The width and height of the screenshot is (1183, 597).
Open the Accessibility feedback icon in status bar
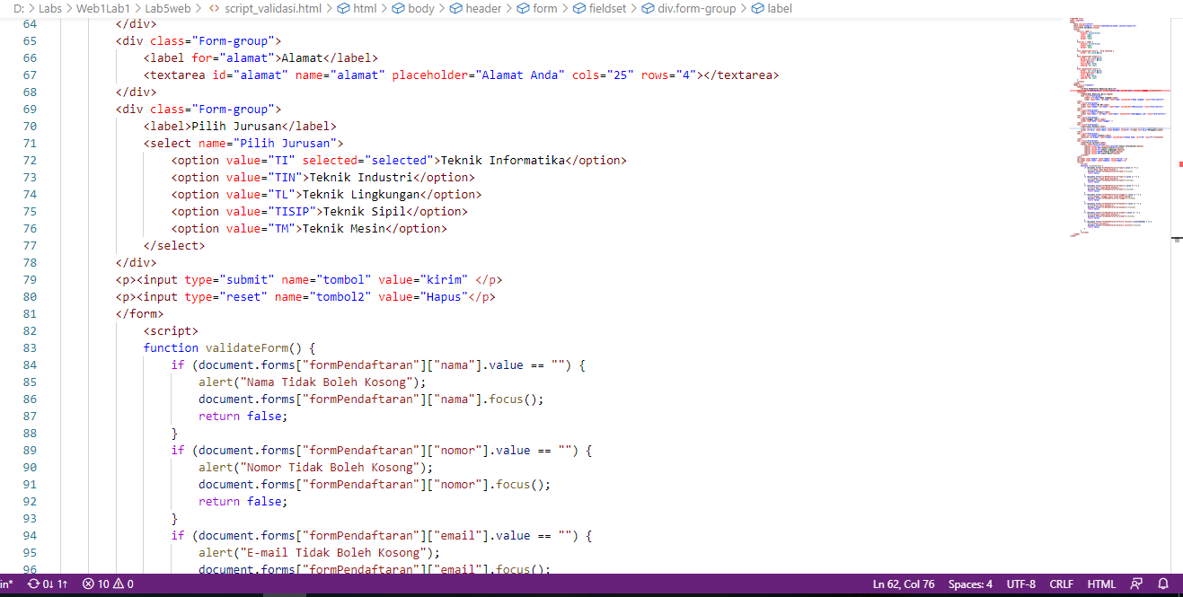tap(1135, 584)
